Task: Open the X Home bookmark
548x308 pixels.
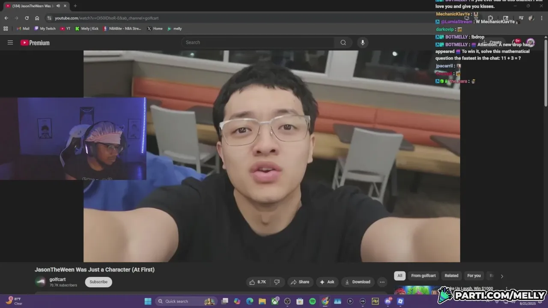Action: [x=155, y=29]
